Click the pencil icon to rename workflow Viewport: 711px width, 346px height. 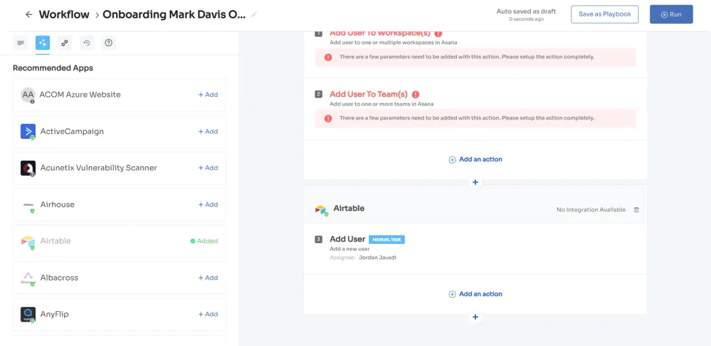pyautogui.click(x=255, y=14)
